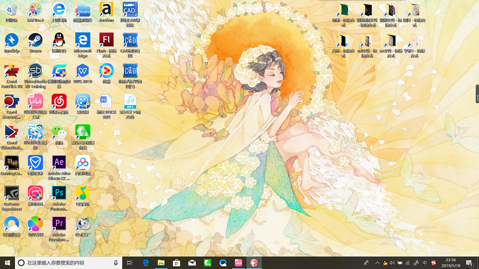The image size is (479, 269).
Task: Launch Adobe Premiere from the desktop
Action: click(59, 229)
